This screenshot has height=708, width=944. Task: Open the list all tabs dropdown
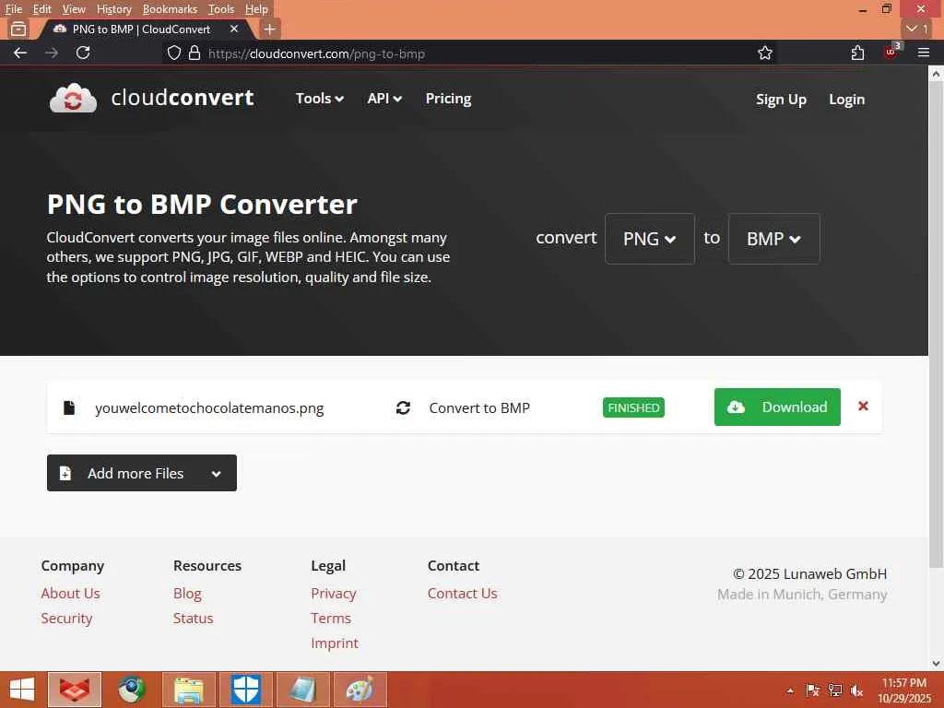[x=917, y=29]
